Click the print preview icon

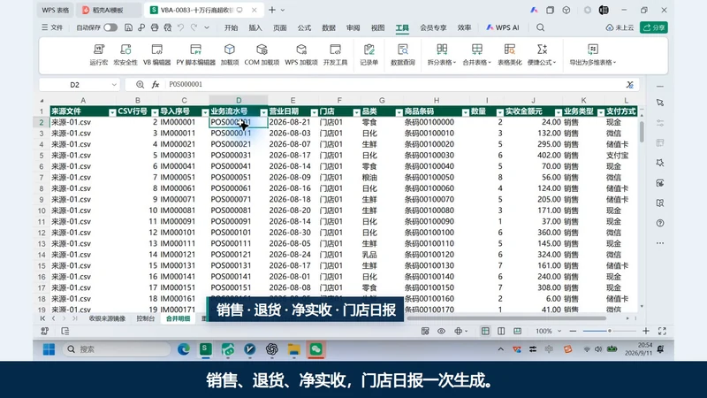(168, 27)
